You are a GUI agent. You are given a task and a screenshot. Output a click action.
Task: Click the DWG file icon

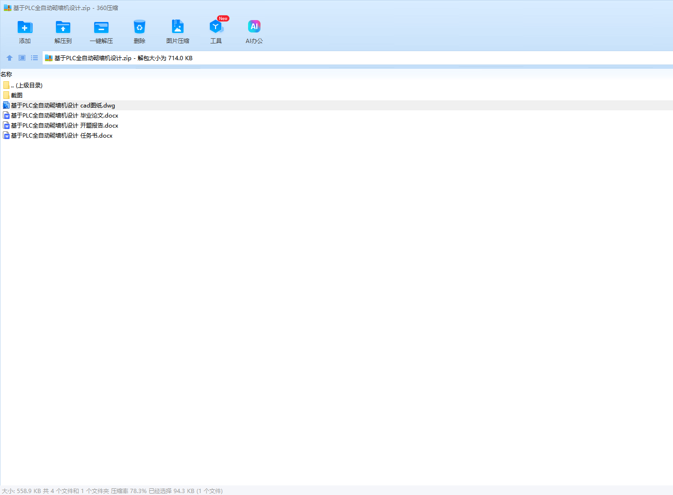click(6, 105)
